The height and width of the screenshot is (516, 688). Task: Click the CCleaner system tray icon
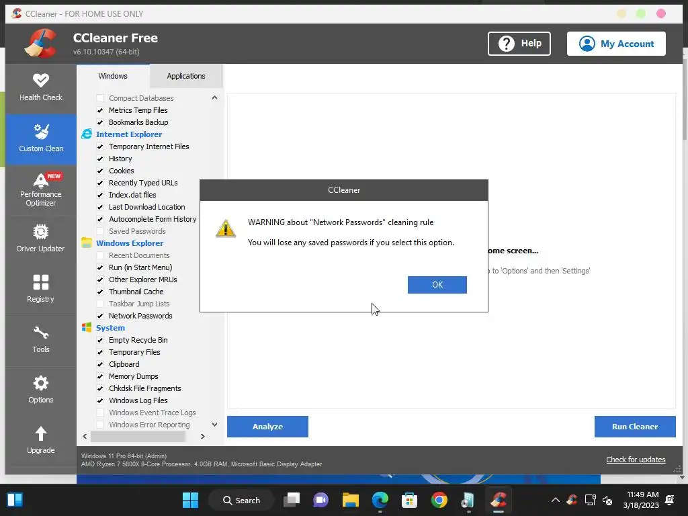pyautogui.click(x=572, y=500)
